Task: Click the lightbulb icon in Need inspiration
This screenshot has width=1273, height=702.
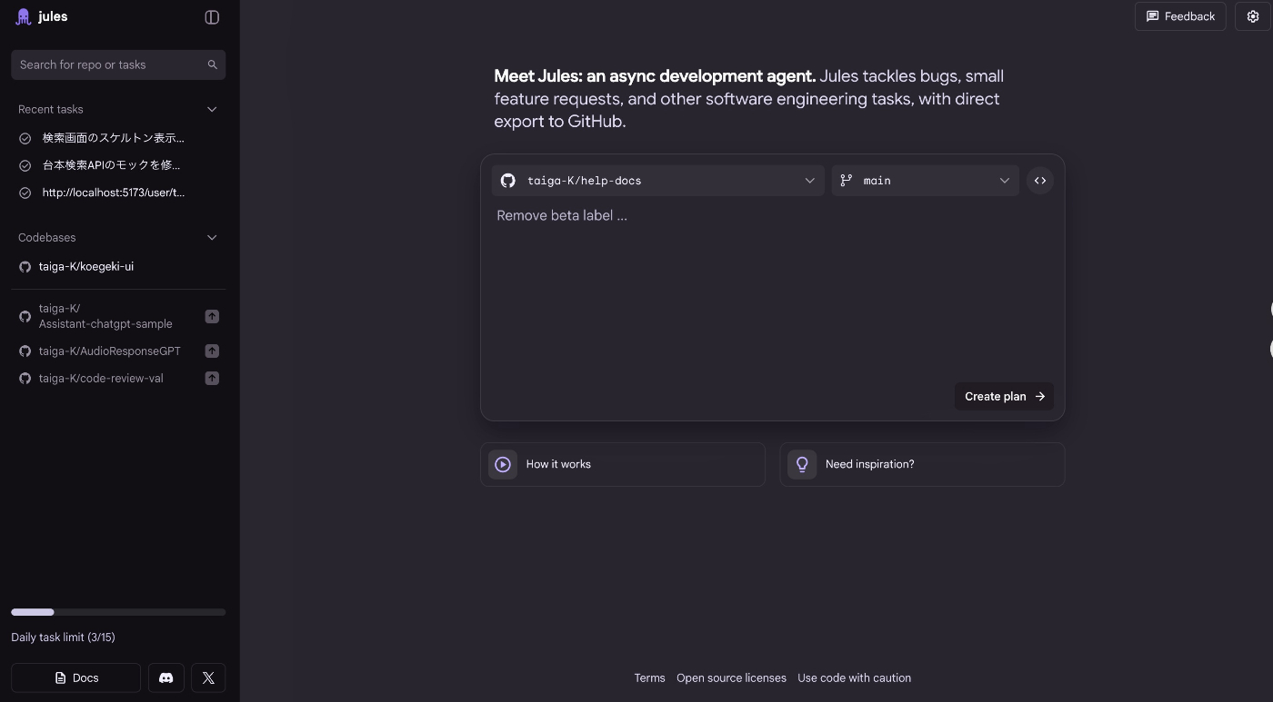Action: pos(802,464)
